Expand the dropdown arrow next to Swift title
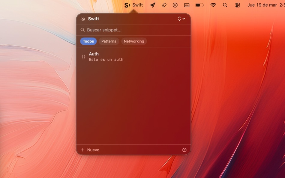Viewport: 285px width, 178px height. point(184,19)
